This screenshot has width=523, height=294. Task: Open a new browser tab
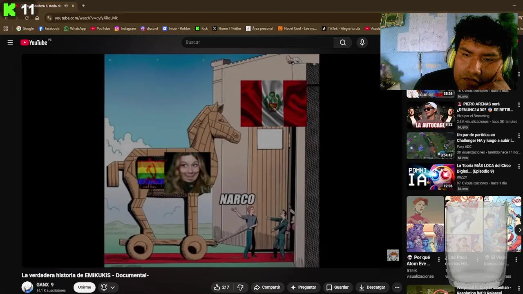click(x=83, y=6)
